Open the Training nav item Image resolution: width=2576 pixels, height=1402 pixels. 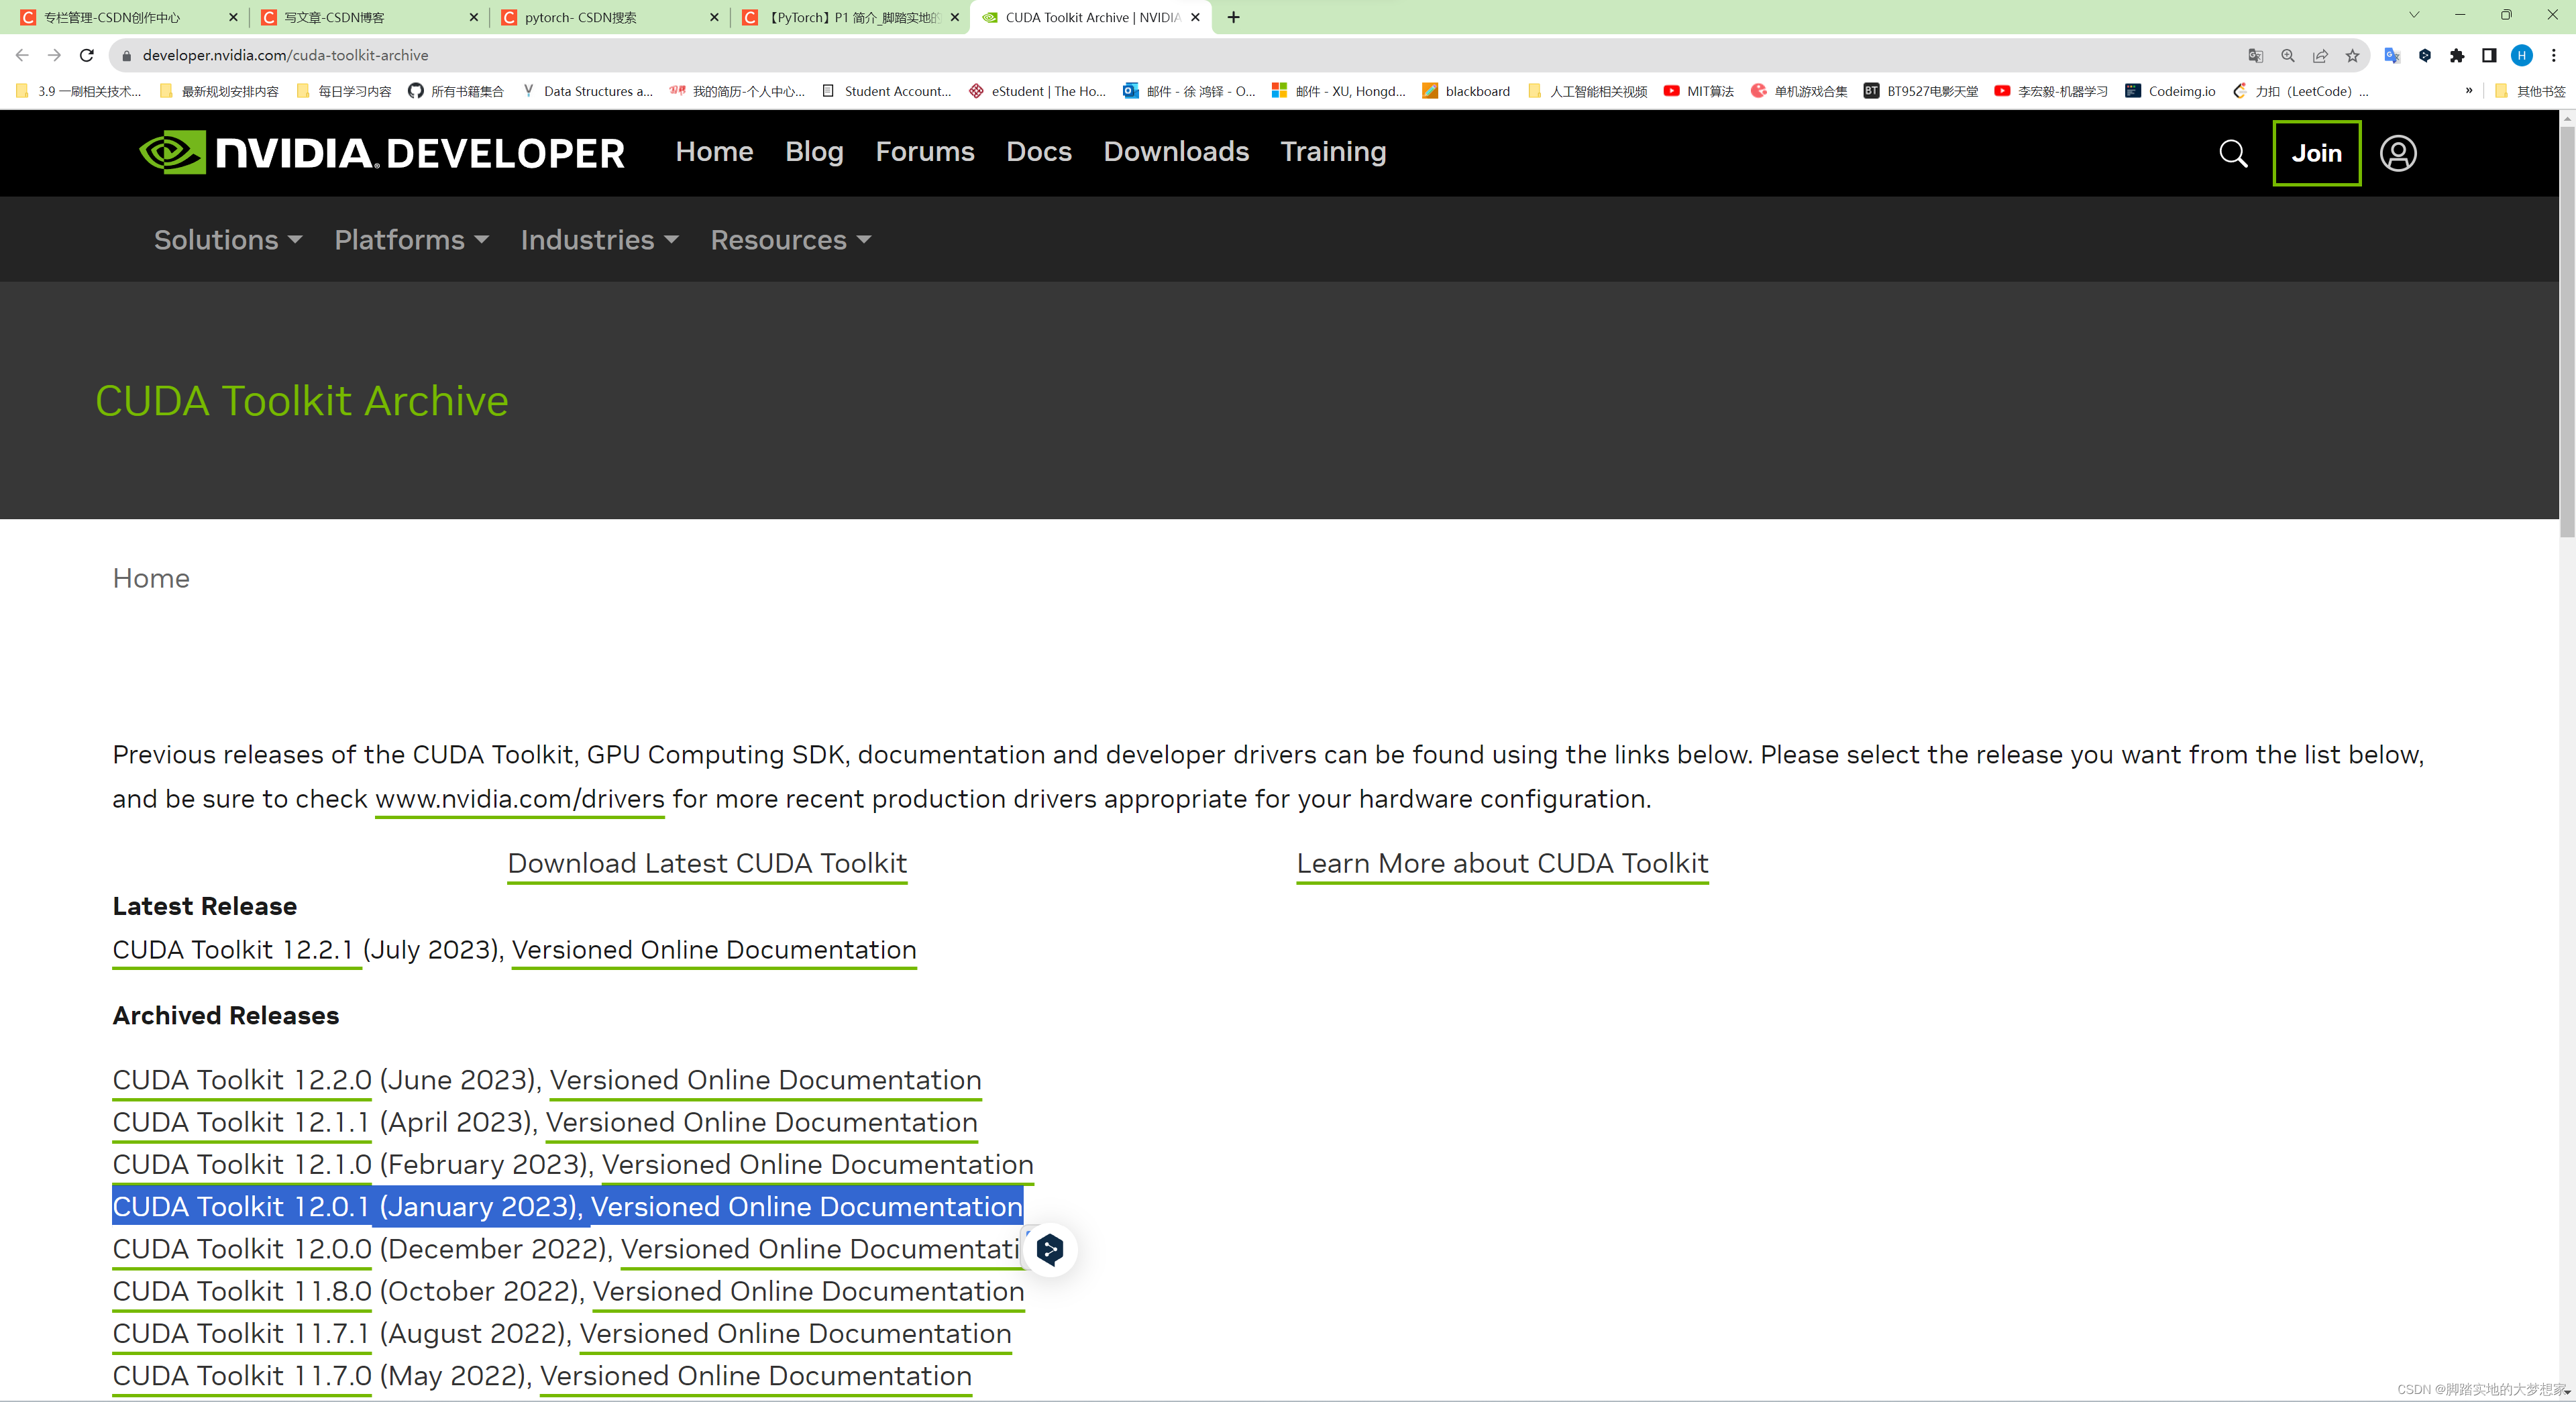[x=1333, y=152]
